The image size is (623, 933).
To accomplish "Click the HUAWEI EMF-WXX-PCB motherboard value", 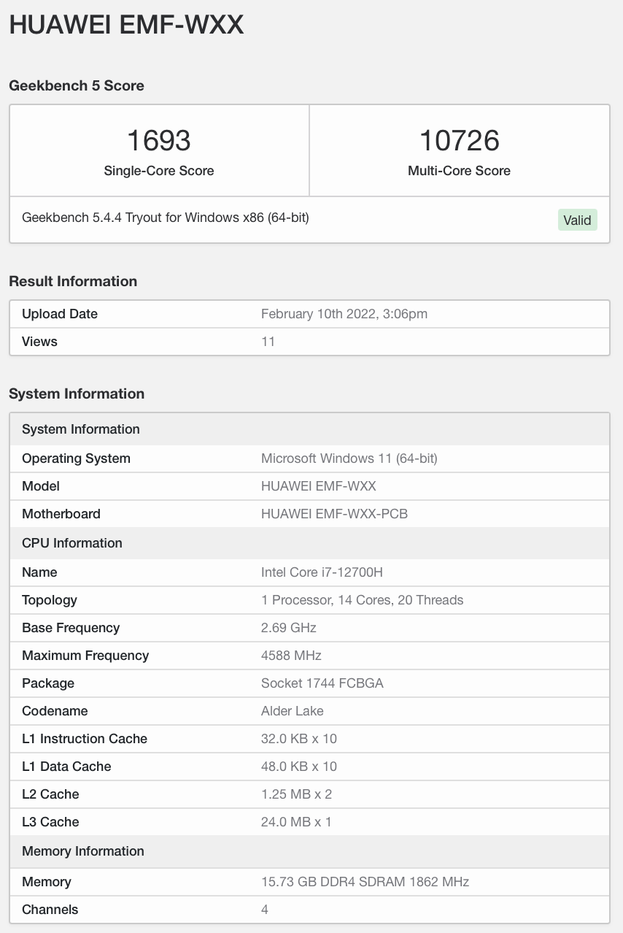I will (334, 514).
